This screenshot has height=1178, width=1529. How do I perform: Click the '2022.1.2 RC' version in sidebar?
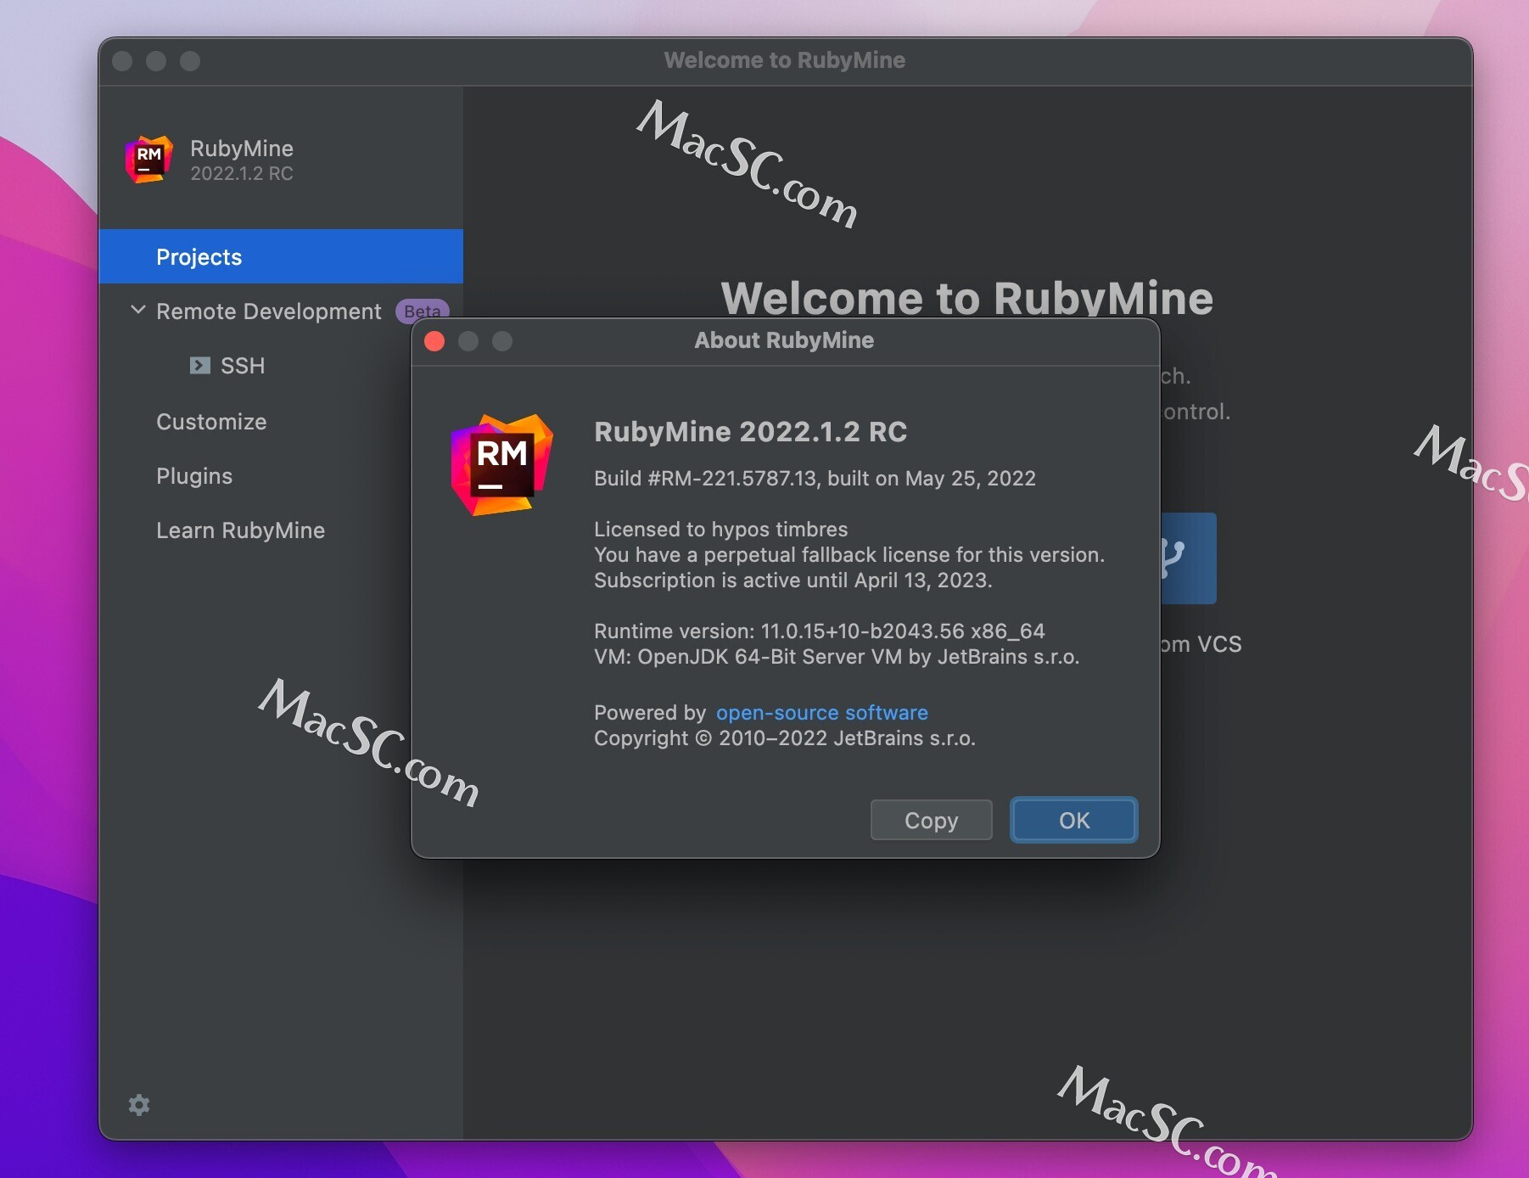pyautogui.click(x=242, y=174)
